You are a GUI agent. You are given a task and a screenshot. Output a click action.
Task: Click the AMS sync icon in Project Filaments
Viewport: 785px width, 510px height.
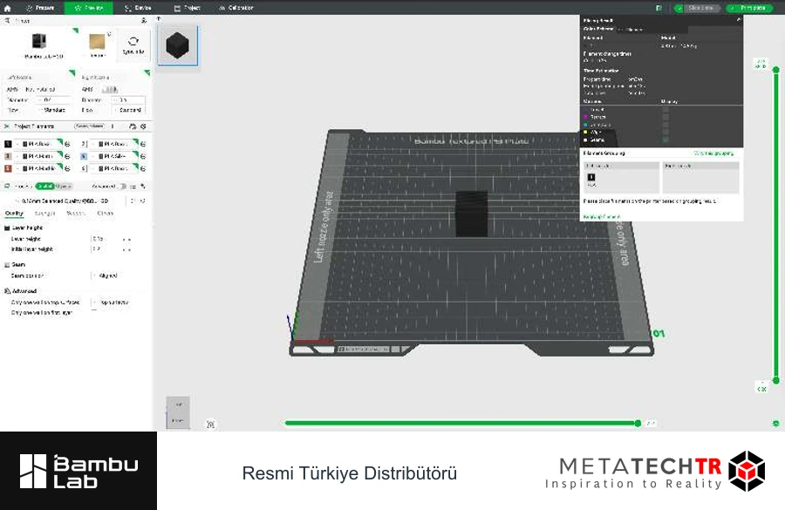tap(133, 126)
